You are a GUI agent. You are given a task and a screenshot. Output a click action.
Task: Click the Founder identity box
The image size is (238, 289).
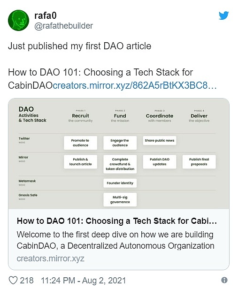click(120, 183)
